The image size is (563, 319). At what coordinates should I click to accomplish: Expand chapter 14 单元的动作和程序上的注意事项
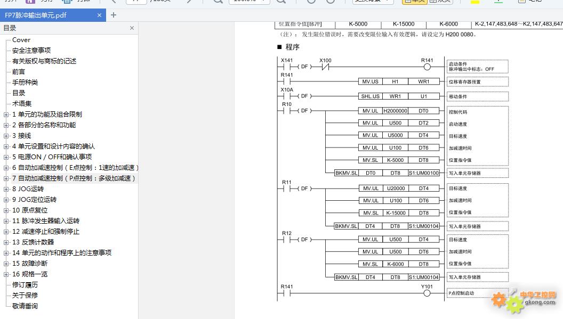6,253
